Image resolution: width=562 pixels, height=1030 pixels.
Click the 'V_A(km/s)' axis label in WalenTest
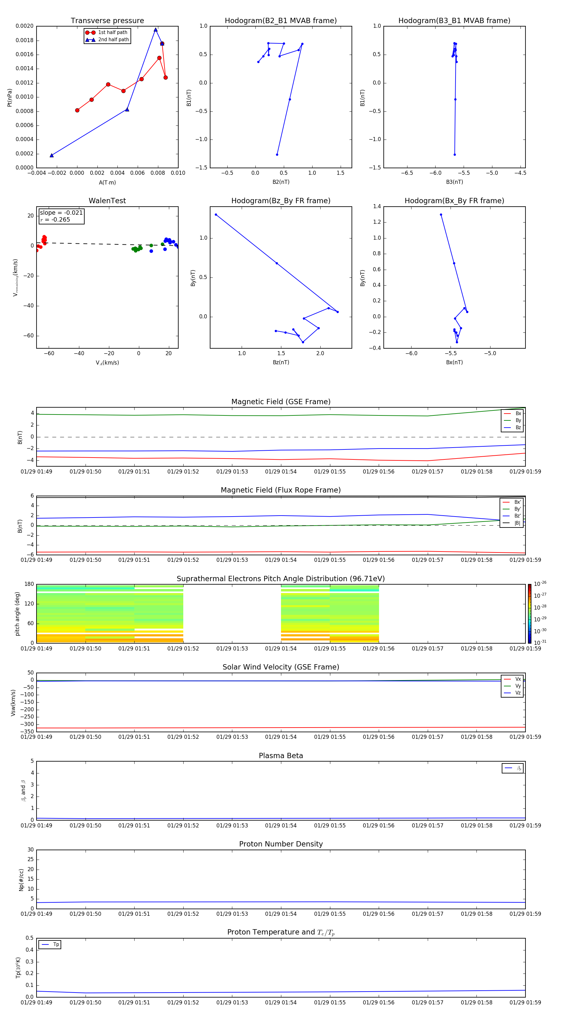coord(107,363)
